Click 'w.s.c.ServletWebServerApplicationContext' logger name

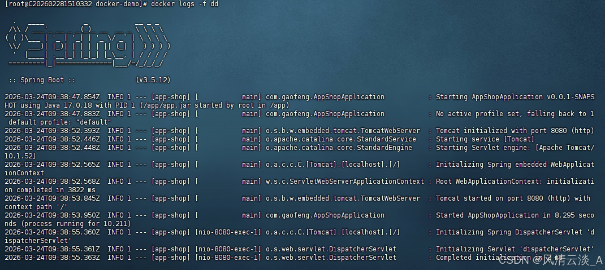(x=345, y=182)
